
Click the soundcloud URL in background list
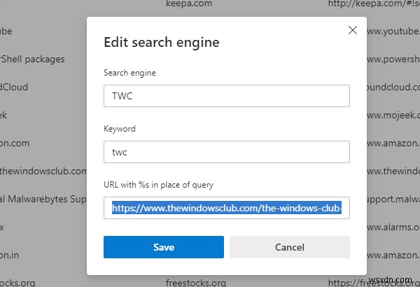(x=393, y=87)
